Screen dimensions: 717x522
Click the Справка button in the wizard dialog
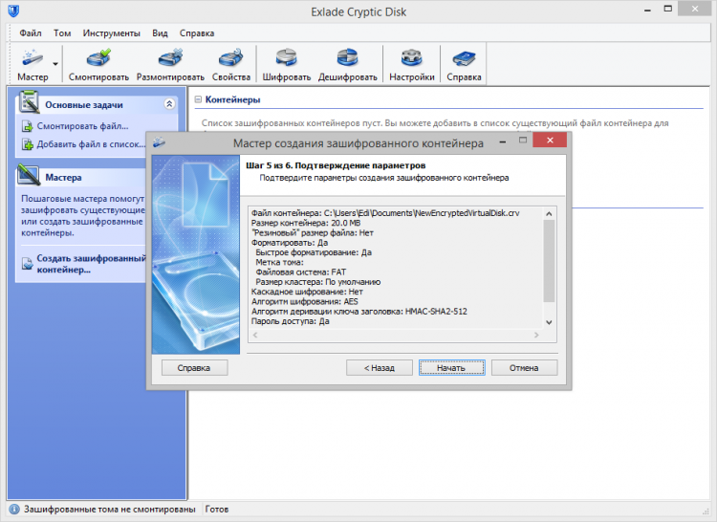coord(194,367)
